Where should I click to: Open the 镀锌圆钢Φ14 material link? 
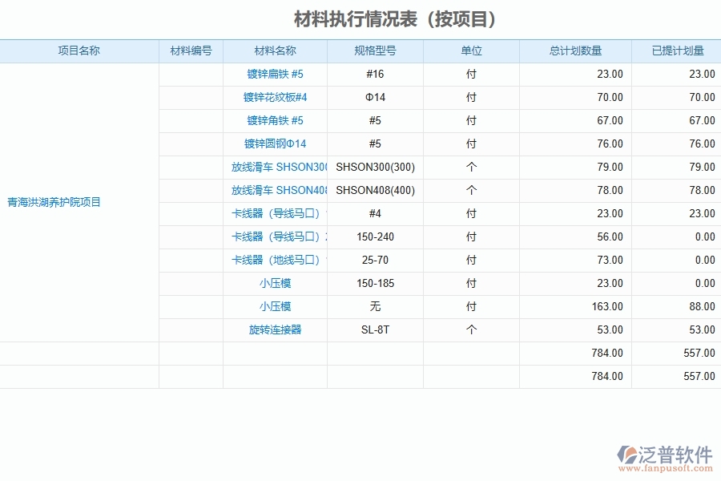click(x=275, y=143)
